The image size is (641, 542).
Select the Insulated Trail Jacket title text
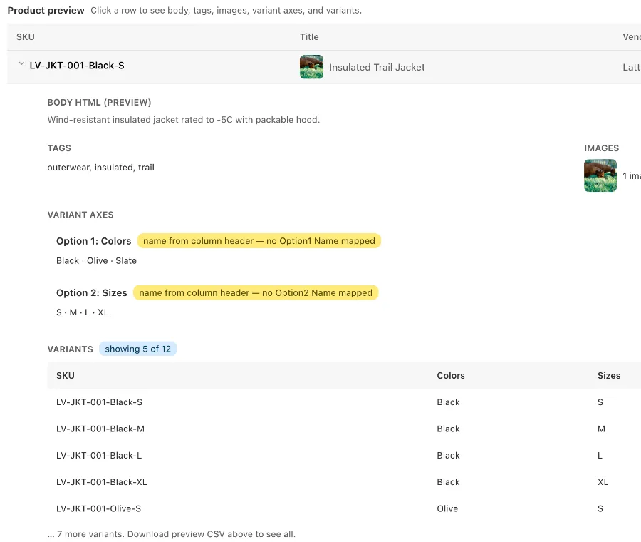point(377,67)
